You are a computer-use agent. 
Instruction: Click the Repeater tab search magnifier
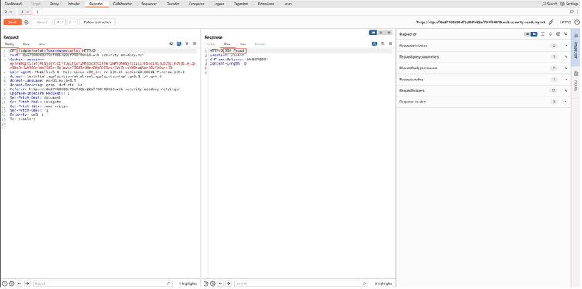point(572,12)
